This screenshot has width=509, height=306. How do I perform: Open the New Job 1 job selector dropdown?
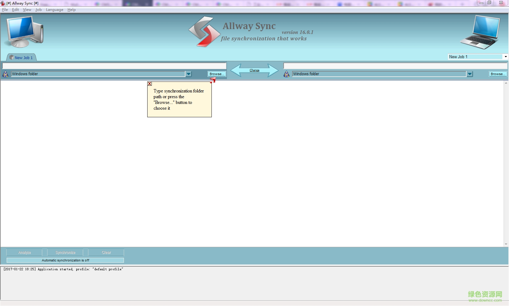coord(505,57)
